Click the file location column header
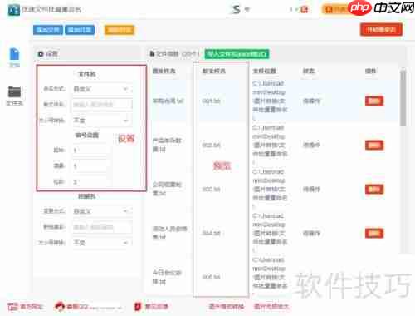415x316 pixels. point(264,71)
